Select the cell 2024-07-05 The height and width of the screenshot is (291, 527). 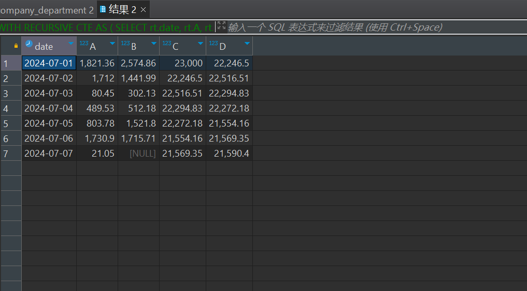point(49,123)
